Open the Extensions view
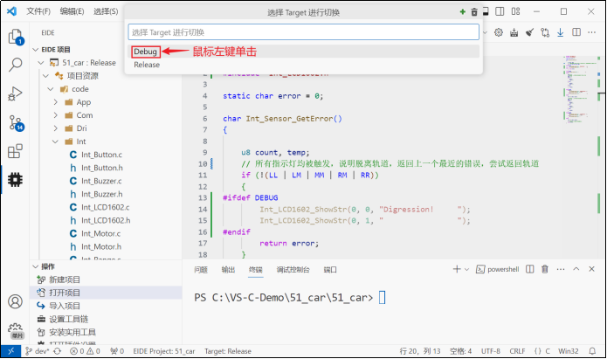 [16, 151]
